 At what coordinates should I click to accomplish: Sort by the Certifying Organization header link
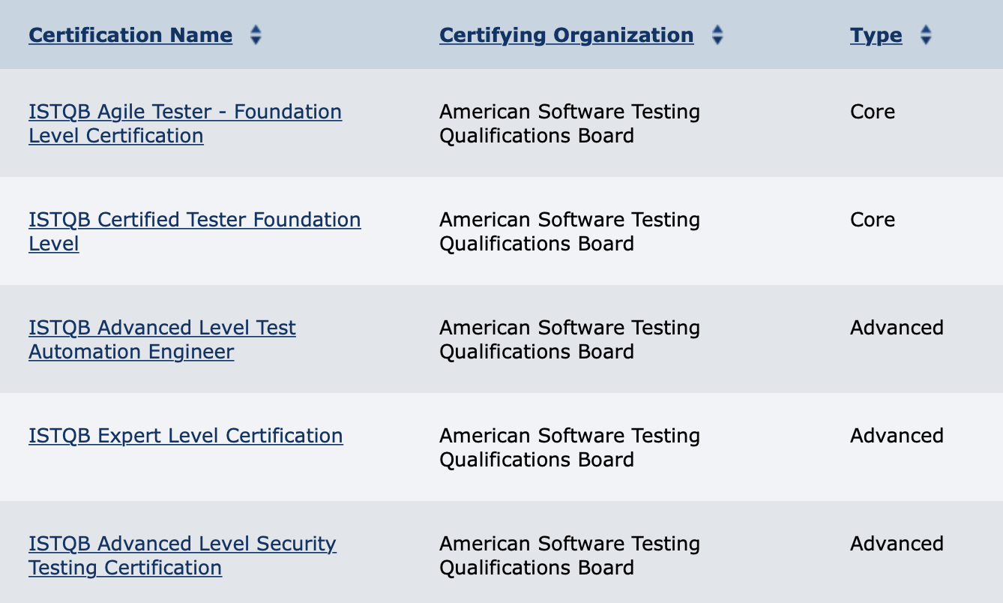[567, 35]
